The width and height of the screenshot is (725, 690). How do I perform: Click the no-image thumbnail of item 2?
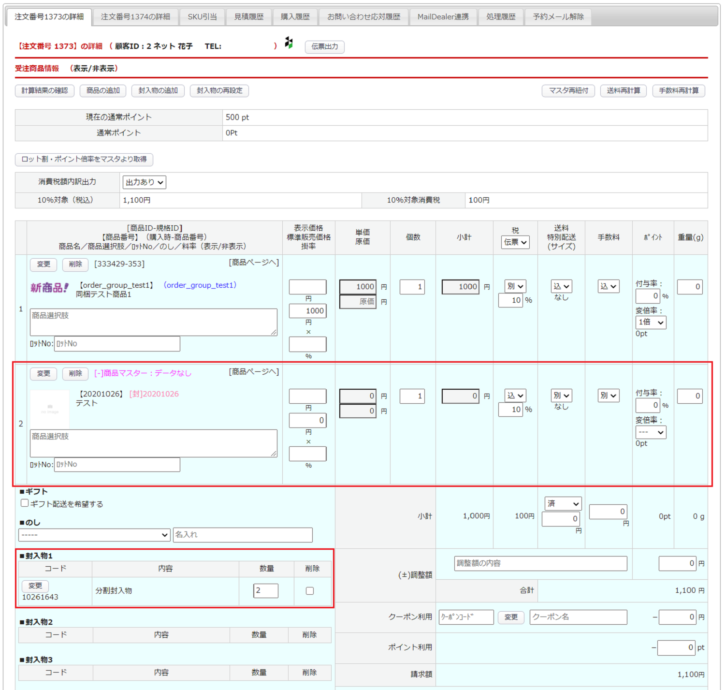pyautogui.click(x=50, y=409)
